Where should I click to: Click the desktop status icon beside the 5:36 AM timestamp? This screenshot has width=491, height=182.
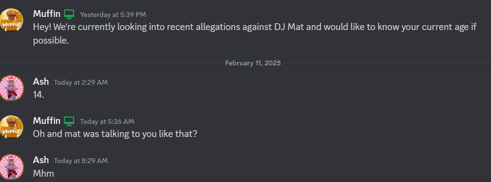[x=69, y=121]
